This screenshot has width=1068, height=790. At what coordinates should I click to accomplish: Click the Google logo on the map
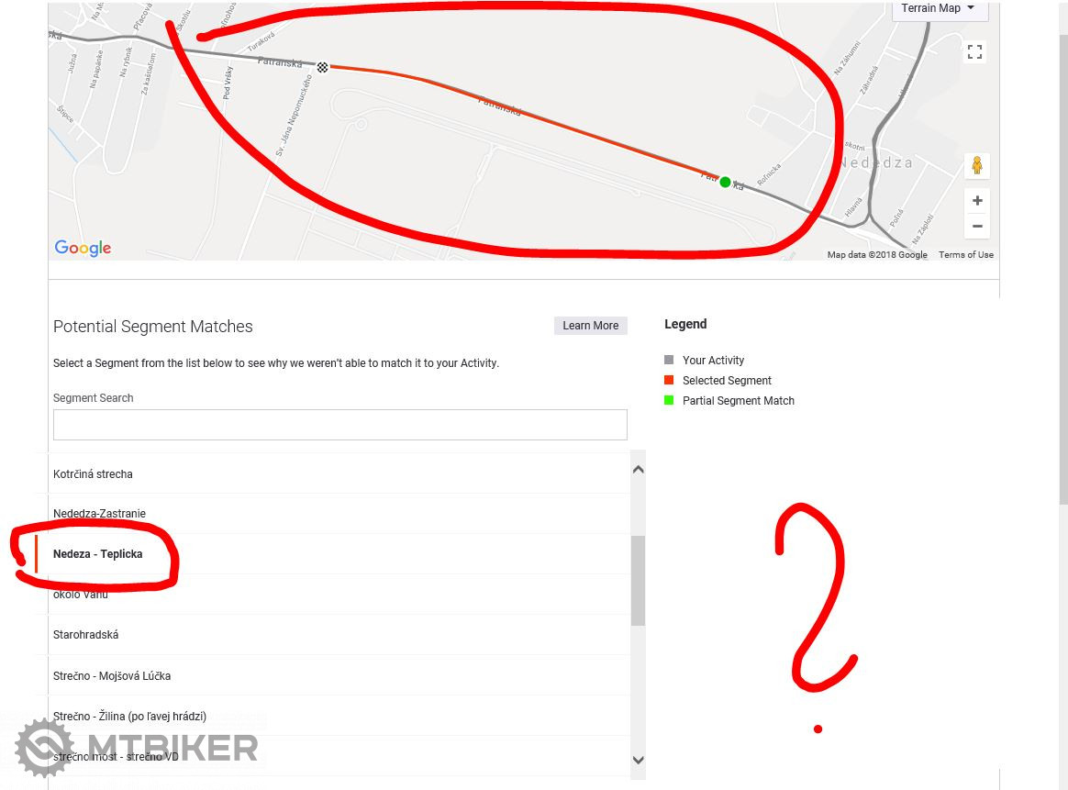pyautogui.click(x=83, y=248)
